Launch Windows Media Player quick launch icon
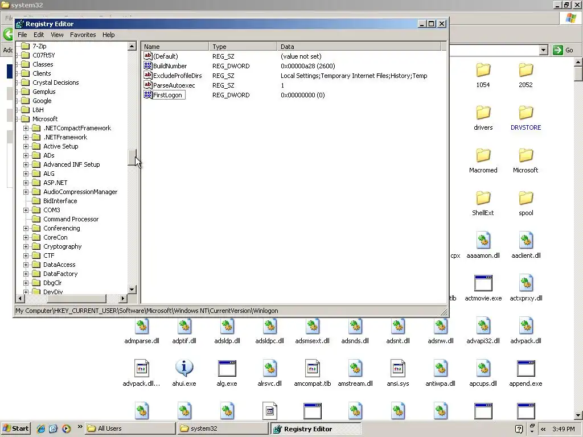Image resolution: width=583 pixels, height=437 pixels. point(66,428)
